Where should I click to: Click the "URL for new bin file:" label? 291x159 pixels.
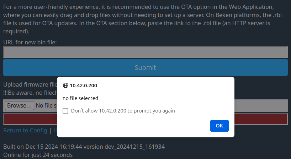point(30,42)
